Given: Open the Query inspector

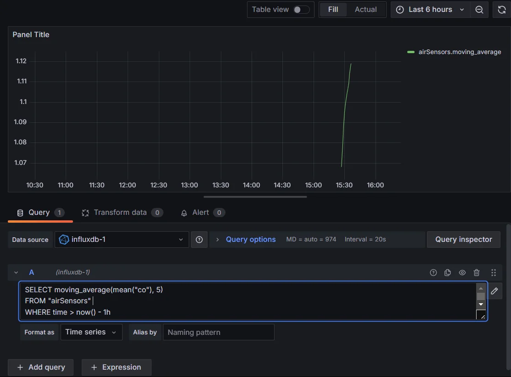Looking at the screenshot, I should [x=463, y=239].
